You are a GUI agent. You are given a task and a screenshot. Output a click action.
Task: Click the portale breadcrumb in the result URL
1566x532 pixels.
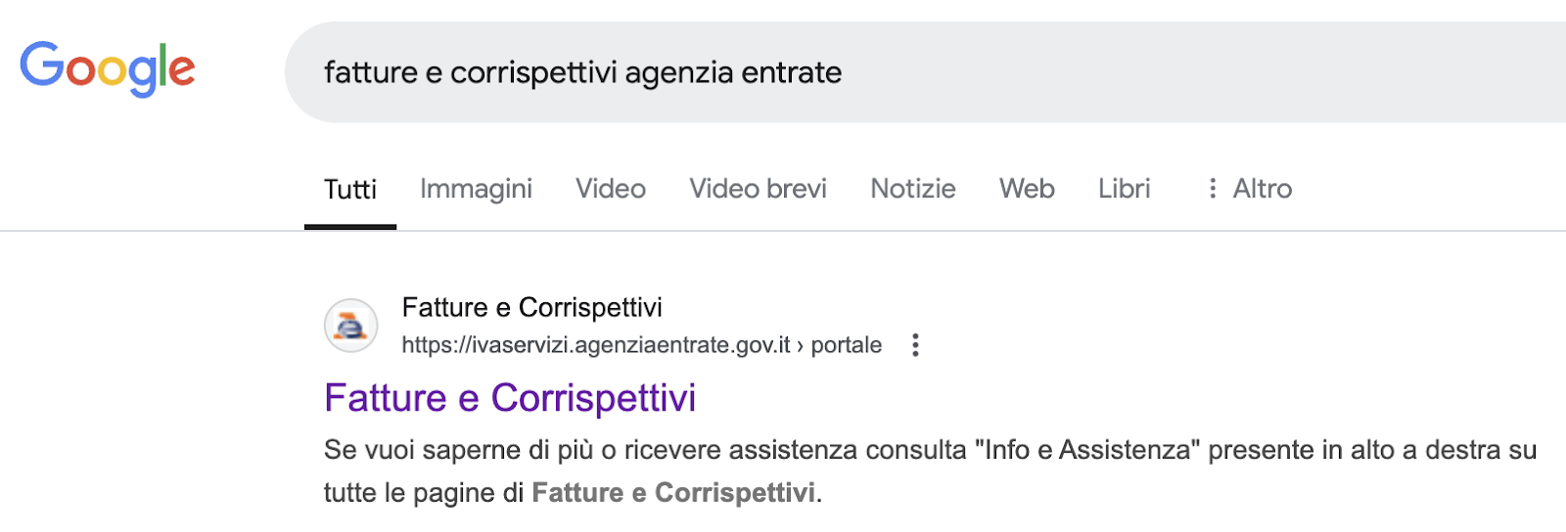(847, 345)
